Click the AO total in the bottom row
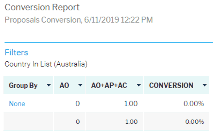 tap(78, 122)
